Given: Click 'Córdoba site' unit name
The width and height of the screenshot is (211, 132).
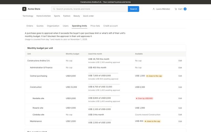Looking at the screenshot, I should pos(38,115).
